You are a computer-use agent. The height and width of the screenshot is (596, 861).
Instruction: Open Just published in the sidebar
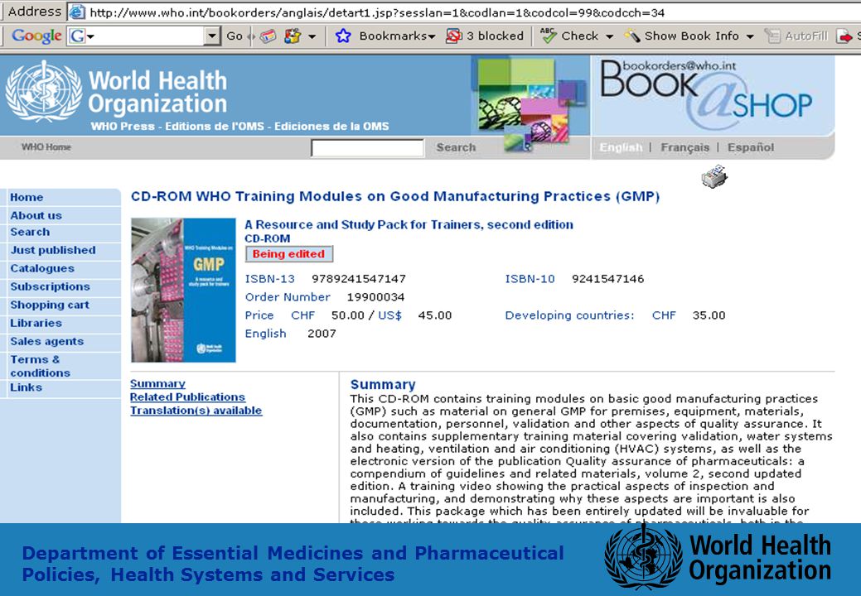[53, 250]
